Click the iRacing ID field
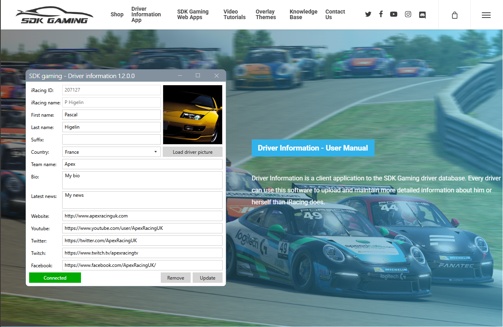 coord(111,90)
